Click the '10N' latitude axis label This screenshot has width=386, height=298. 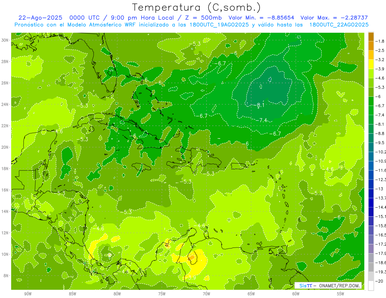[x=5, y=254]
